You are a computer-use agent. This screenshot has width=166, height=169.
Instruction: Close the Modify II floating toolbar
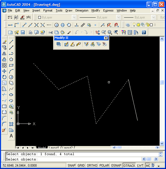pyautogui.click(x=106, y=38)
